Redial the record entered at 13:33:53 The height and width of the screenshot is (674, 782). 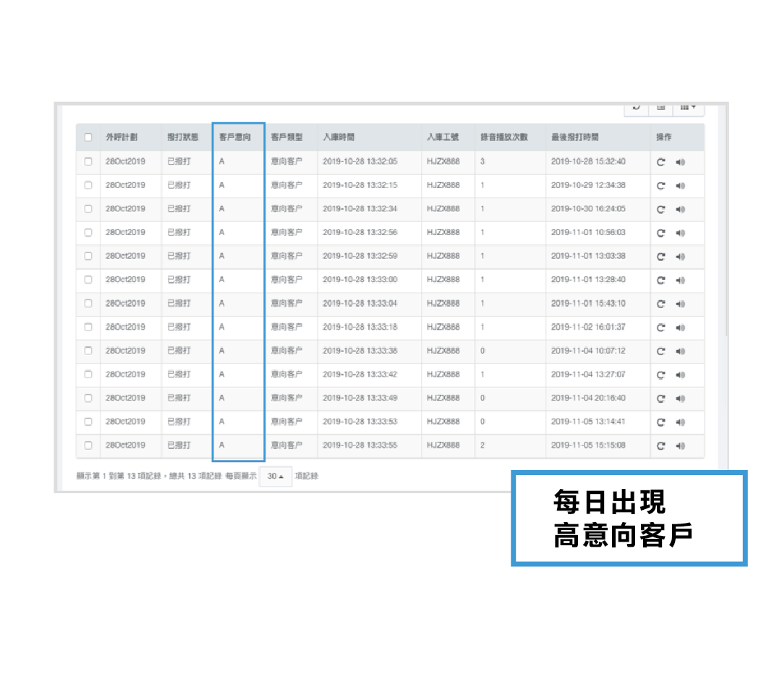point(660,422)
